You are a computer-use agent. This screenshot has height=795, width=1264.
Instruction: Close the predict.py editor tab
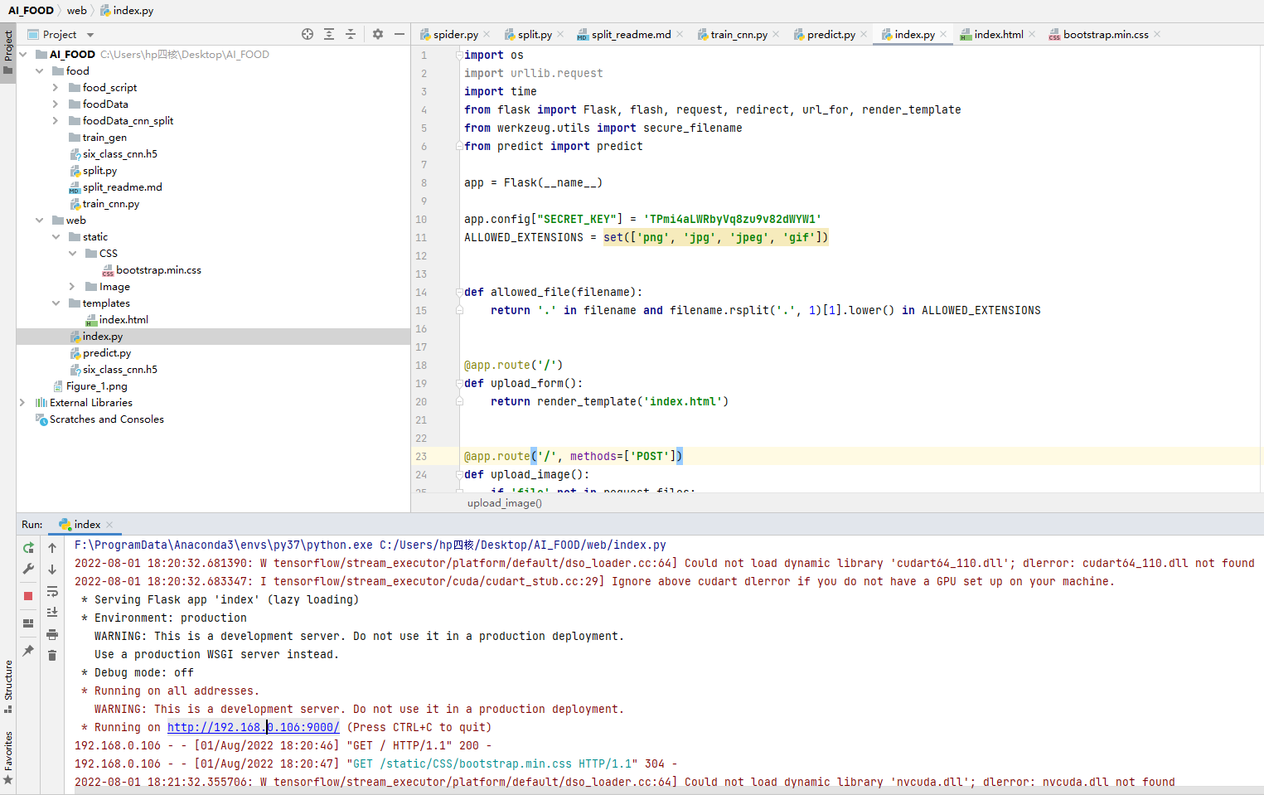(864, 34)
